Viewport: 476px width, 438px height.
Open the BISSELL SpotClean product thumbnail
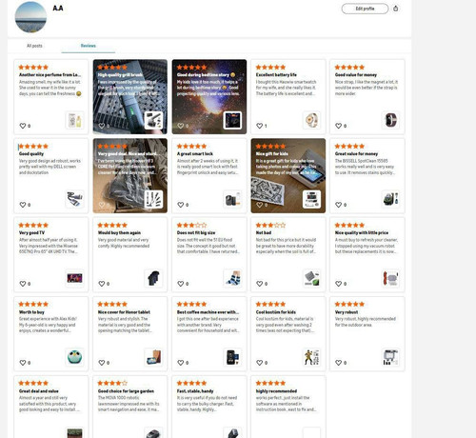point(390,199)
